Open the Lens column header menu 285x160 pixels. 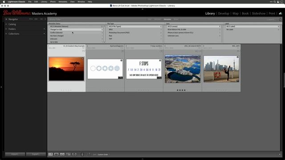click(x=167, y=24)
